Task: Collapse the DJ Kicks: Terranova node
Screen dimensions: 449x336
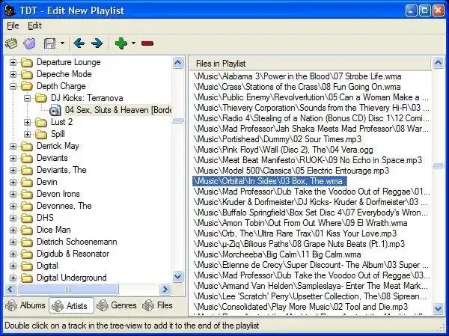Action: pos(27,98)
